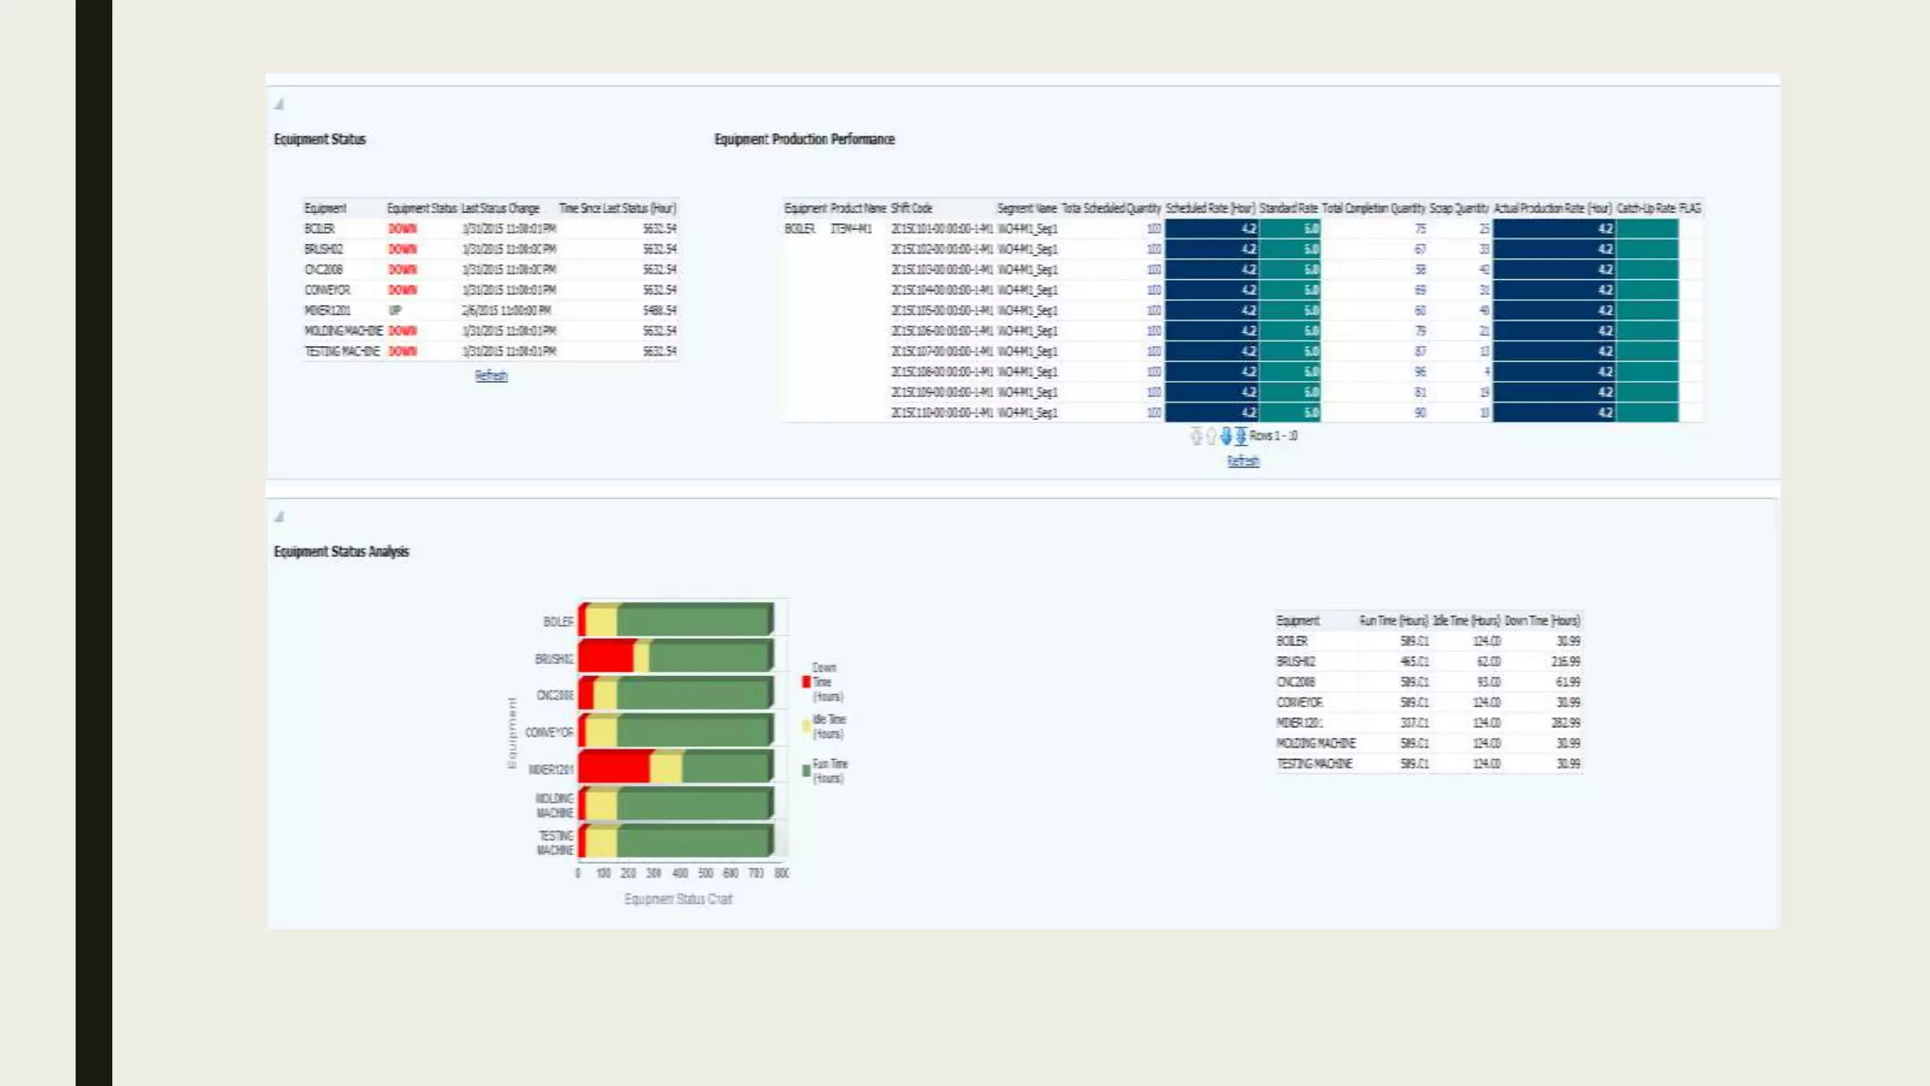
Task: Click MIXER1201 red down-time bar segment
Action: (614, 767)
